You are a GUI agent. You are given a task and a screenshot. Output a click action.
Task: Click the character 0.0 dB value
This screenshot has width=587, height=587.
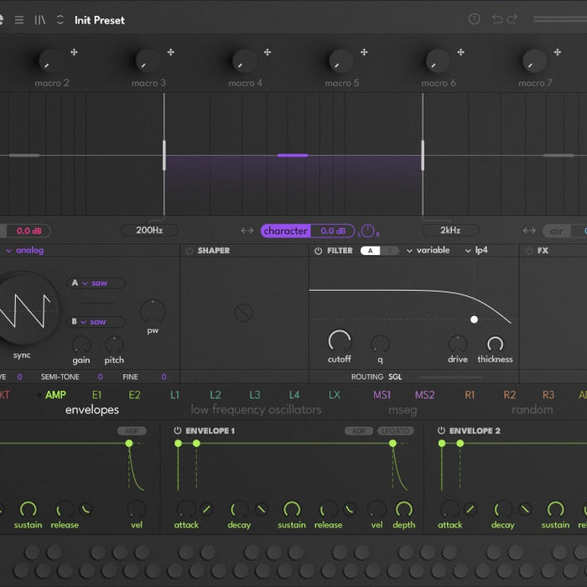(x=333, y=231)
